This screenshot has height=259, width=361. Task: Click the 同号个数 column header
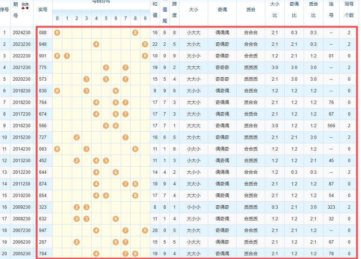[x=349, y=10]
